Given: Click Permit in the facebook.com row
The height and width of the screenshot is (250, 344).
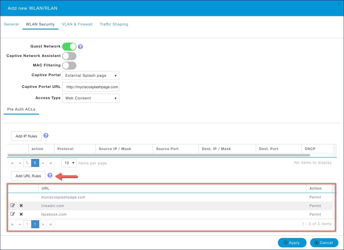Looking at the screenshot, I should pyautogui.click(x=315, y=214).
